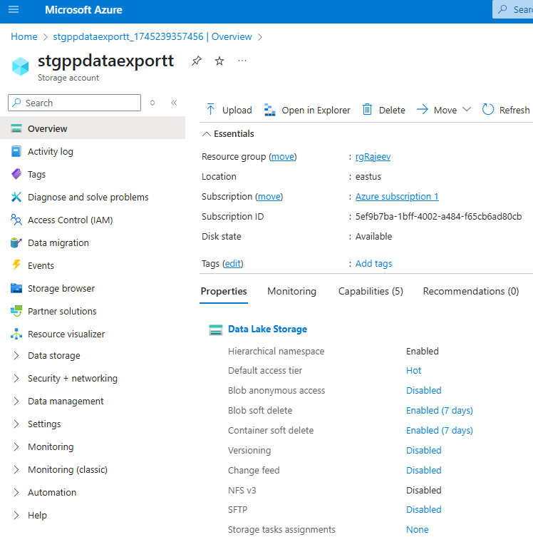Switch to the Capabilities (5) tab
The image size is (533, 537).
coord(371,291)
